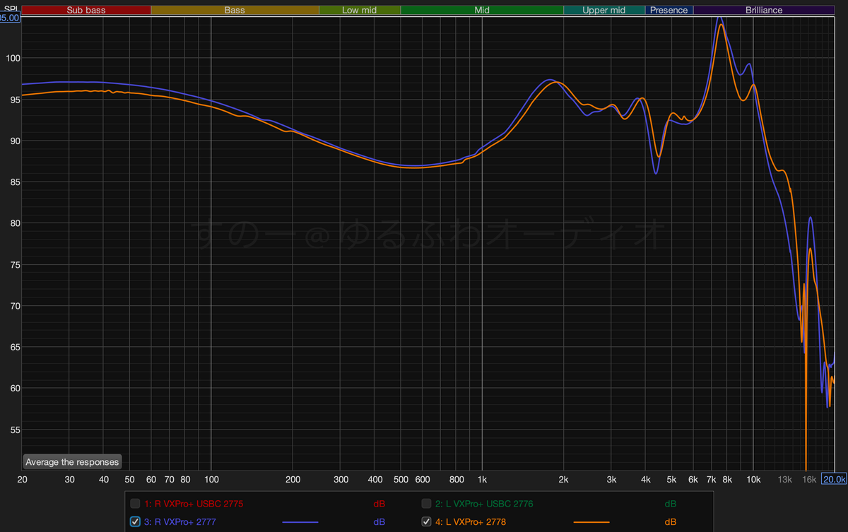Click the SPL axis top limit field
848x532 pixels.
[x=10, y=18]
